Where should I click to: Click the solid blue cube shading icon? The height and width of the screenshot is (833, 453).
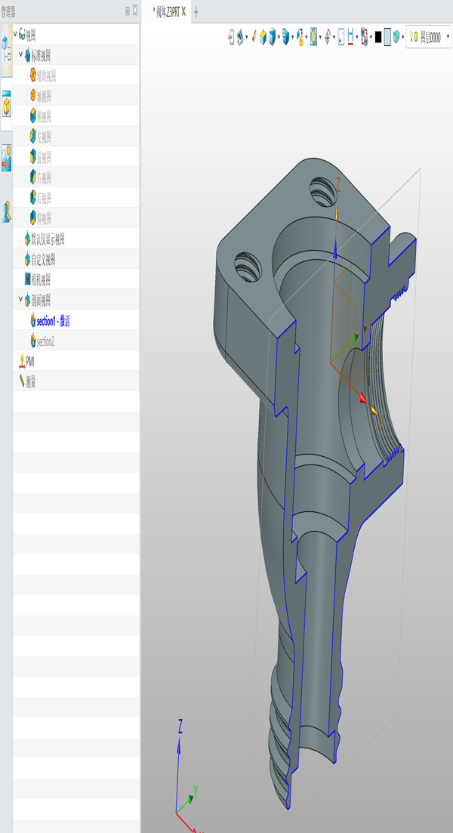click(273, 37)
